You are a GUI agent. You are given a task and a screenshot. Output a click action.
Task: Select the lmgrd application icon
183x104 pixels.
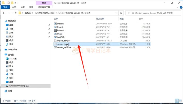coord(55,27)
